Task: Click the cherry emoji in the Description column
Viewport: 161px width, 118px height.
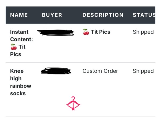Action: (x=86, y=32)
